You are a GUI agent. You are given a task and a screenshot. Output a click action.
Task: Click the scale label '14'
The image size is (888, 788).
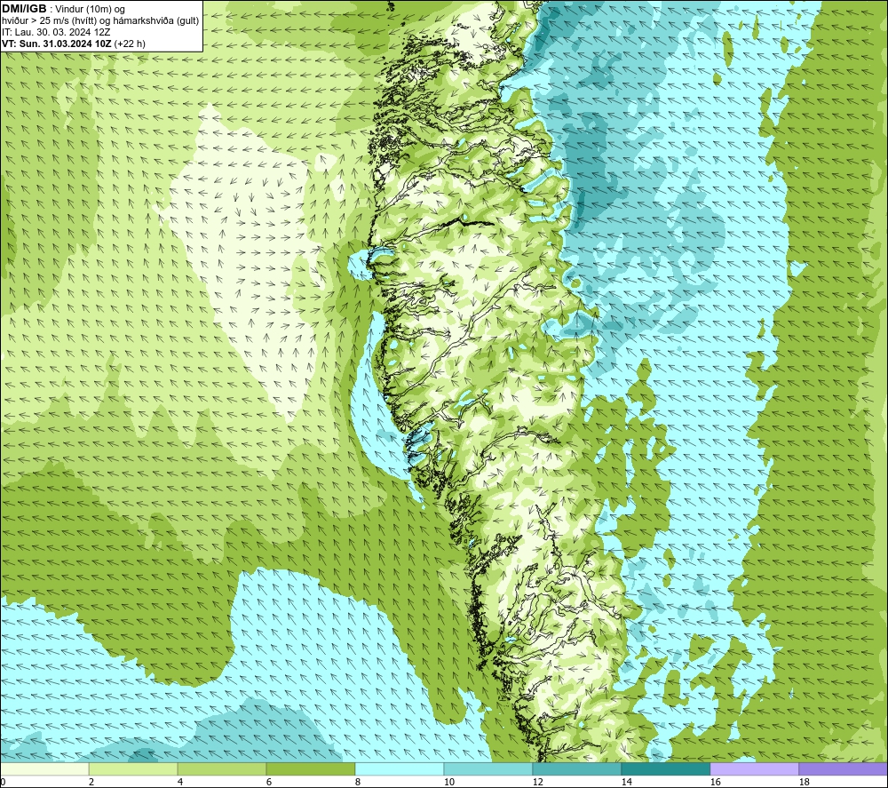(627, 783)
